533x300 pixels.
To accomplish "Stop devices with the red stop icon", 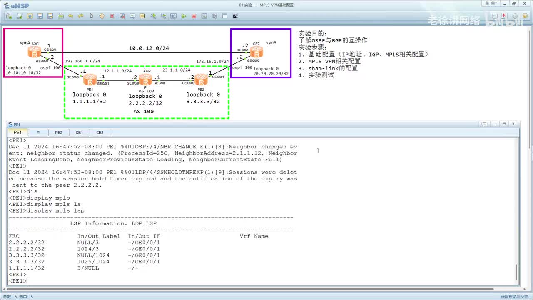I will 194,16.
